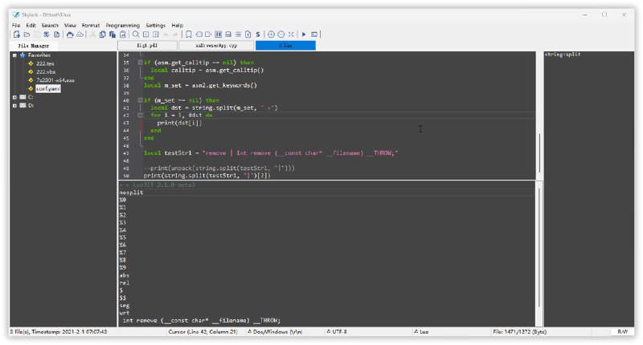Click the UTF-8 encoding selector in status bar

(x=342, y=331)
